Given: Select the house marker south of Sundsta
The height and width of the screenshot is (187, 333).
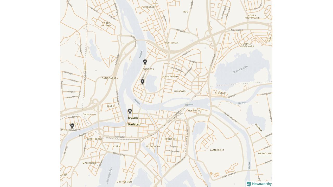Looking at the screenshot, I should click(x=142, y=82).
